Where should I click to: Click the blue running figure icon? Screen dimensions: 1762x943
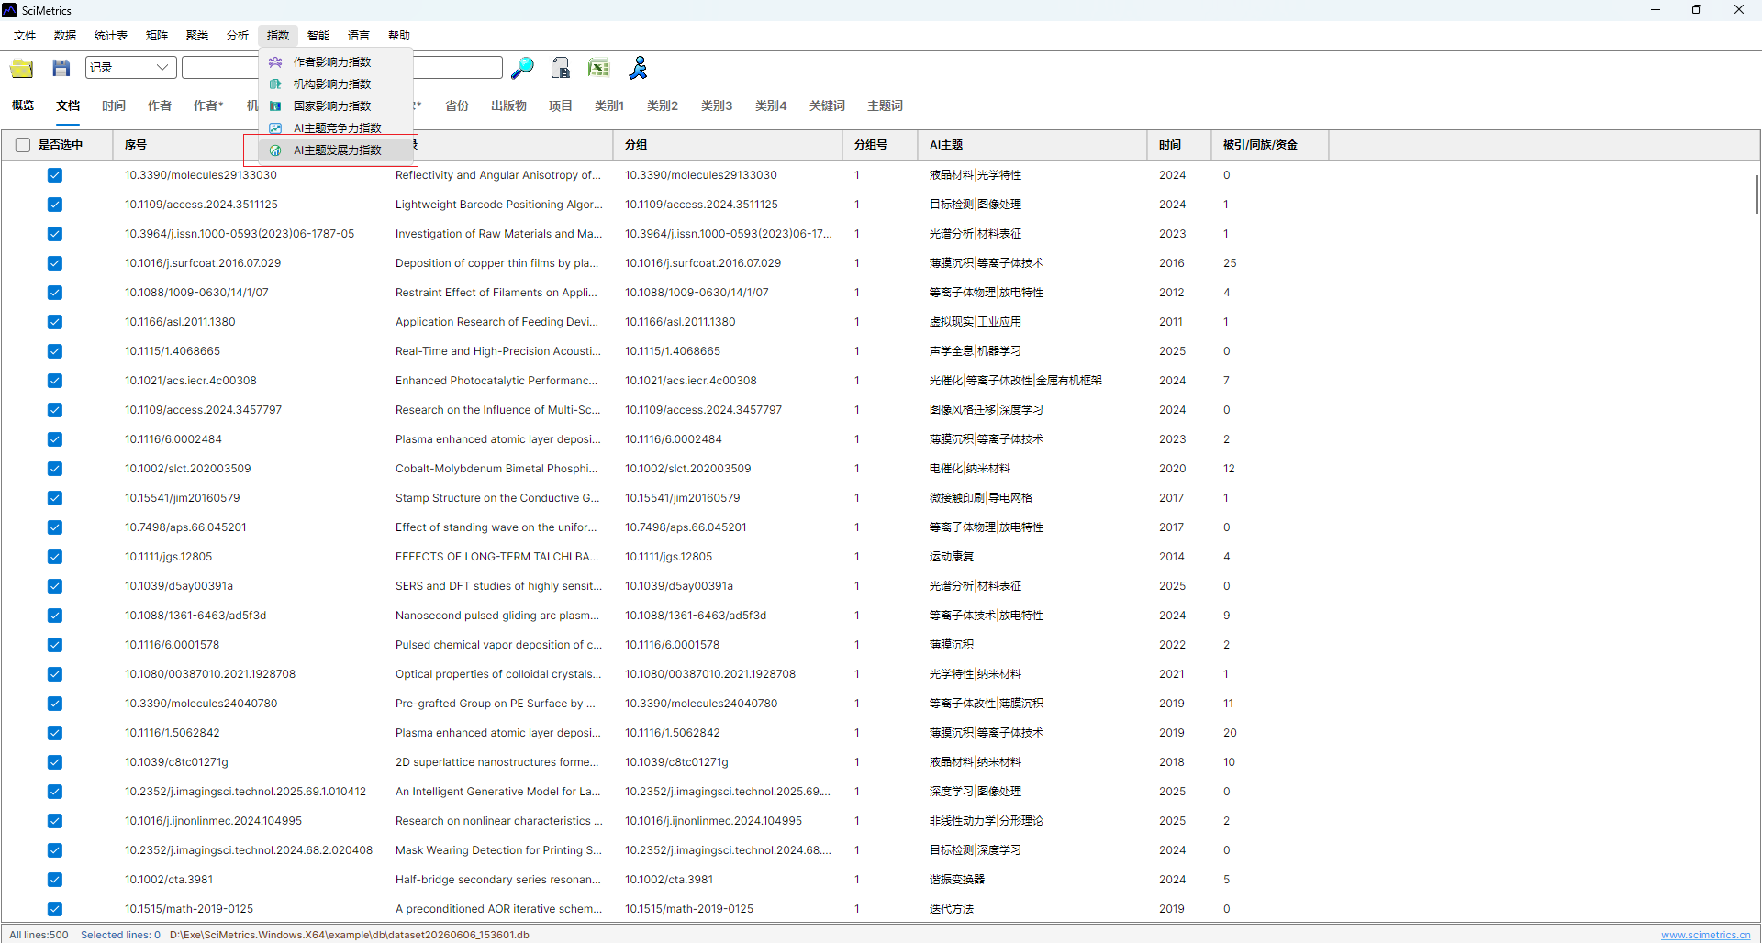point(639,68)
